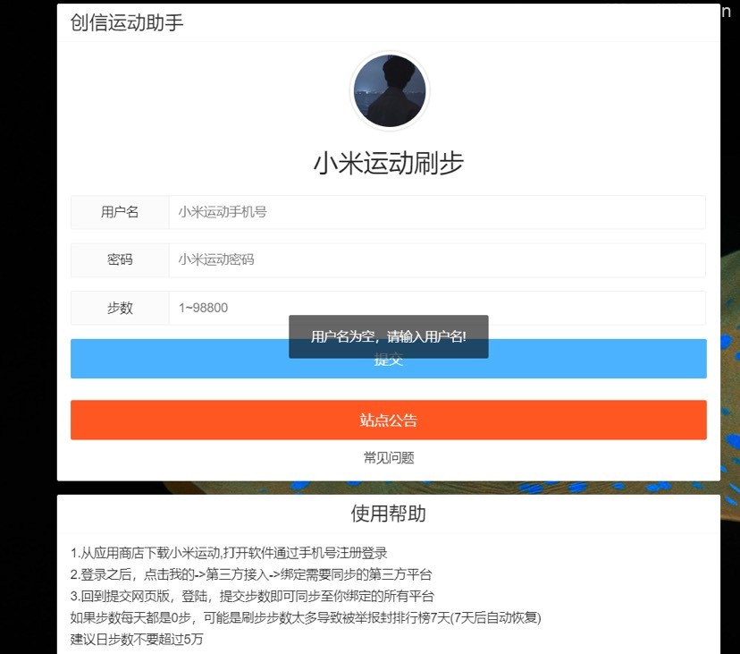Viewport: 740px width, 654px height.
Task: Open the orange 站点公告 announcement button
Action: click(x=389, y=420)
